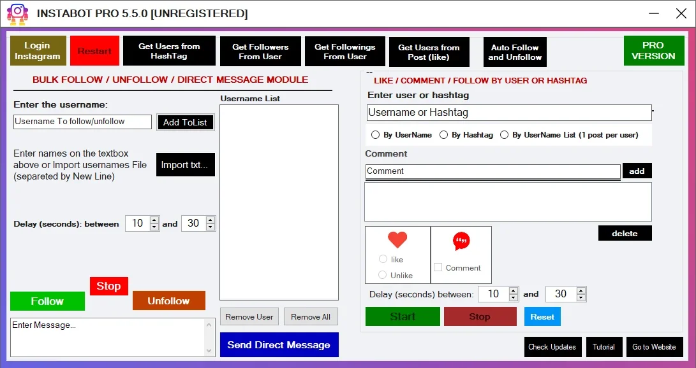696x368 pixels.
Task: Open Get Users from HashTag
Action: (x=169, y=51)
